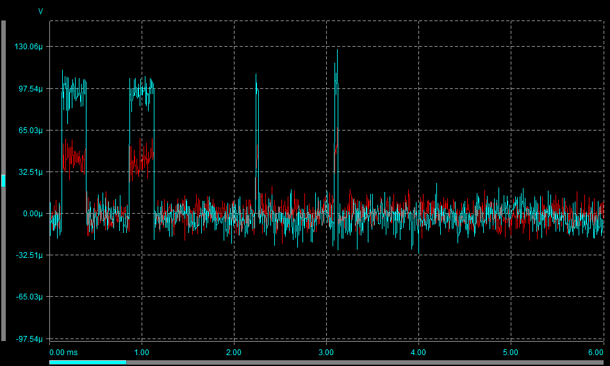Click the horizontal time scrollbar thumb
The image size is (610, 366).
pos(88,362)
